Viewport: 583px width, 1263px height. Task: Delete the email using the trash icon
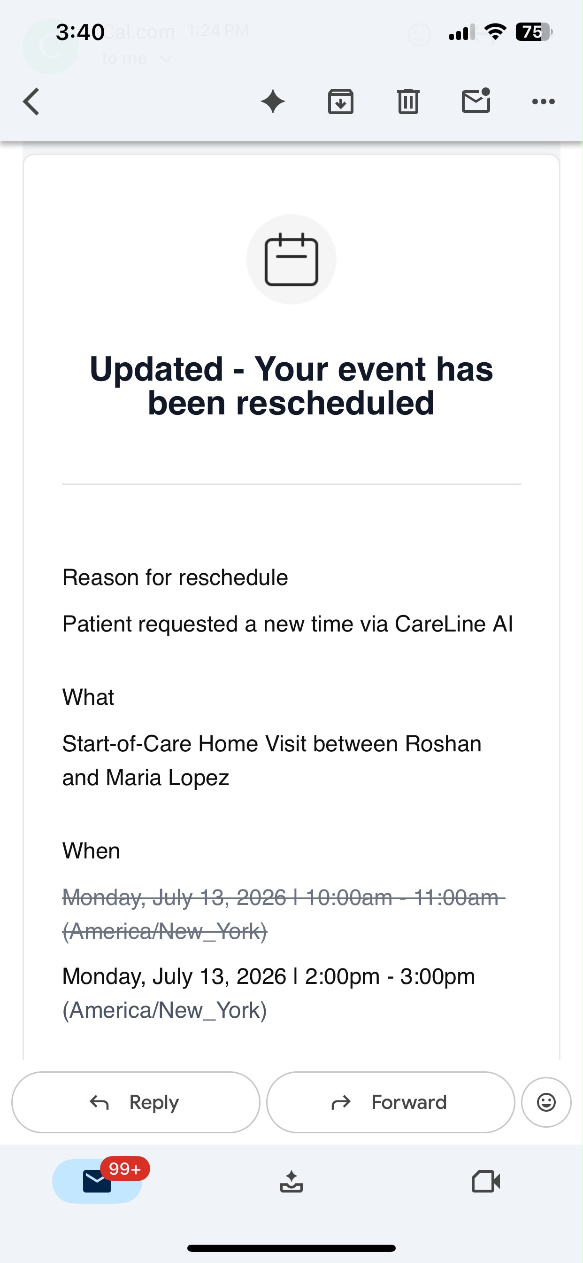click(x=408, y=101)
